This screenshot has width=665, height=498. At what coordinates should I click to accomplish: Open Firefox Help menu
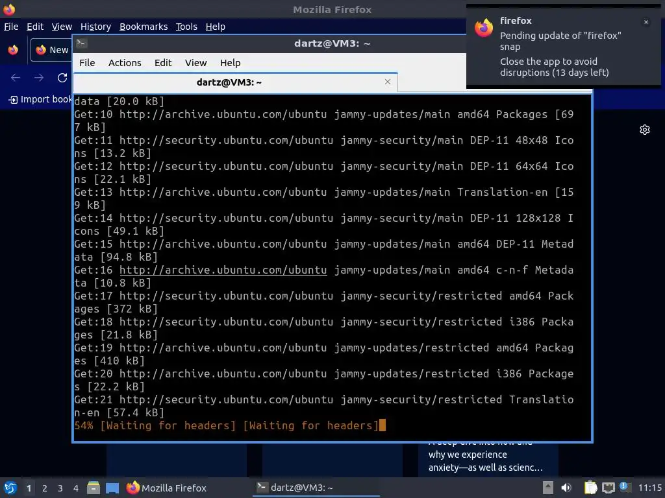tap(216, 27)
